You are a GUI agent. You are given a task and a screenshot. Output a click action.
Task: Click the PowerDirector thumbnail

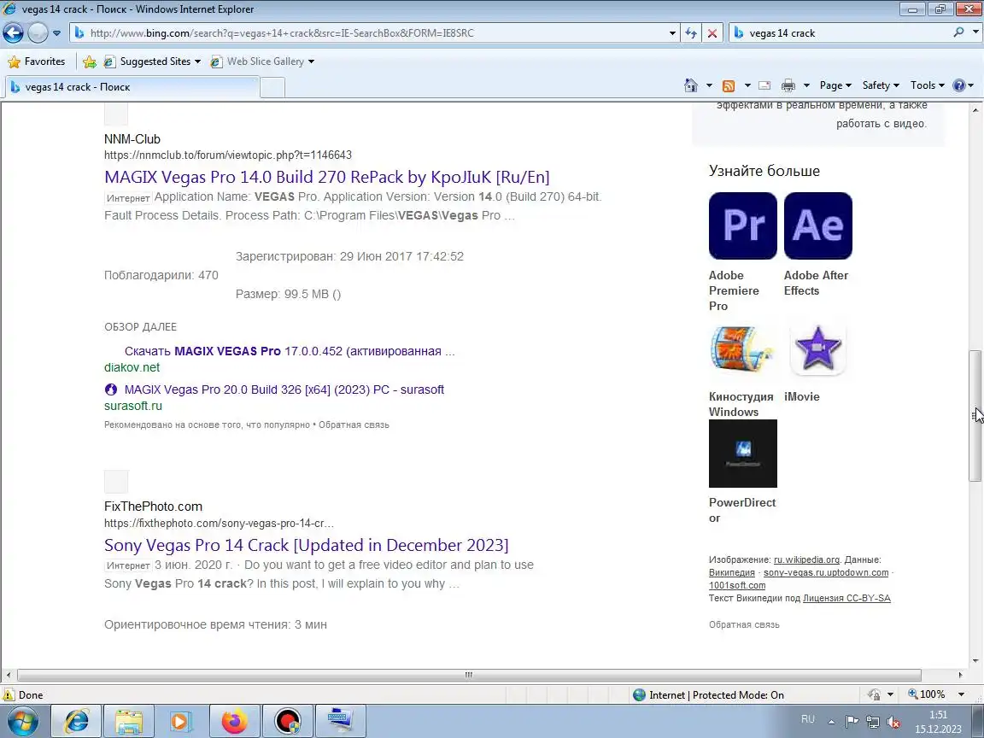pyautogui.click(x=742, y=453)
